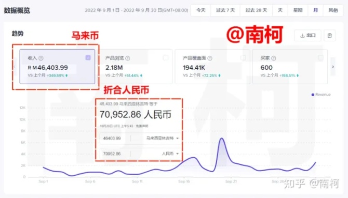This screenshot has height=198, width=348.
Task: Click the +349.59% change text
Action: click(56, 75)
